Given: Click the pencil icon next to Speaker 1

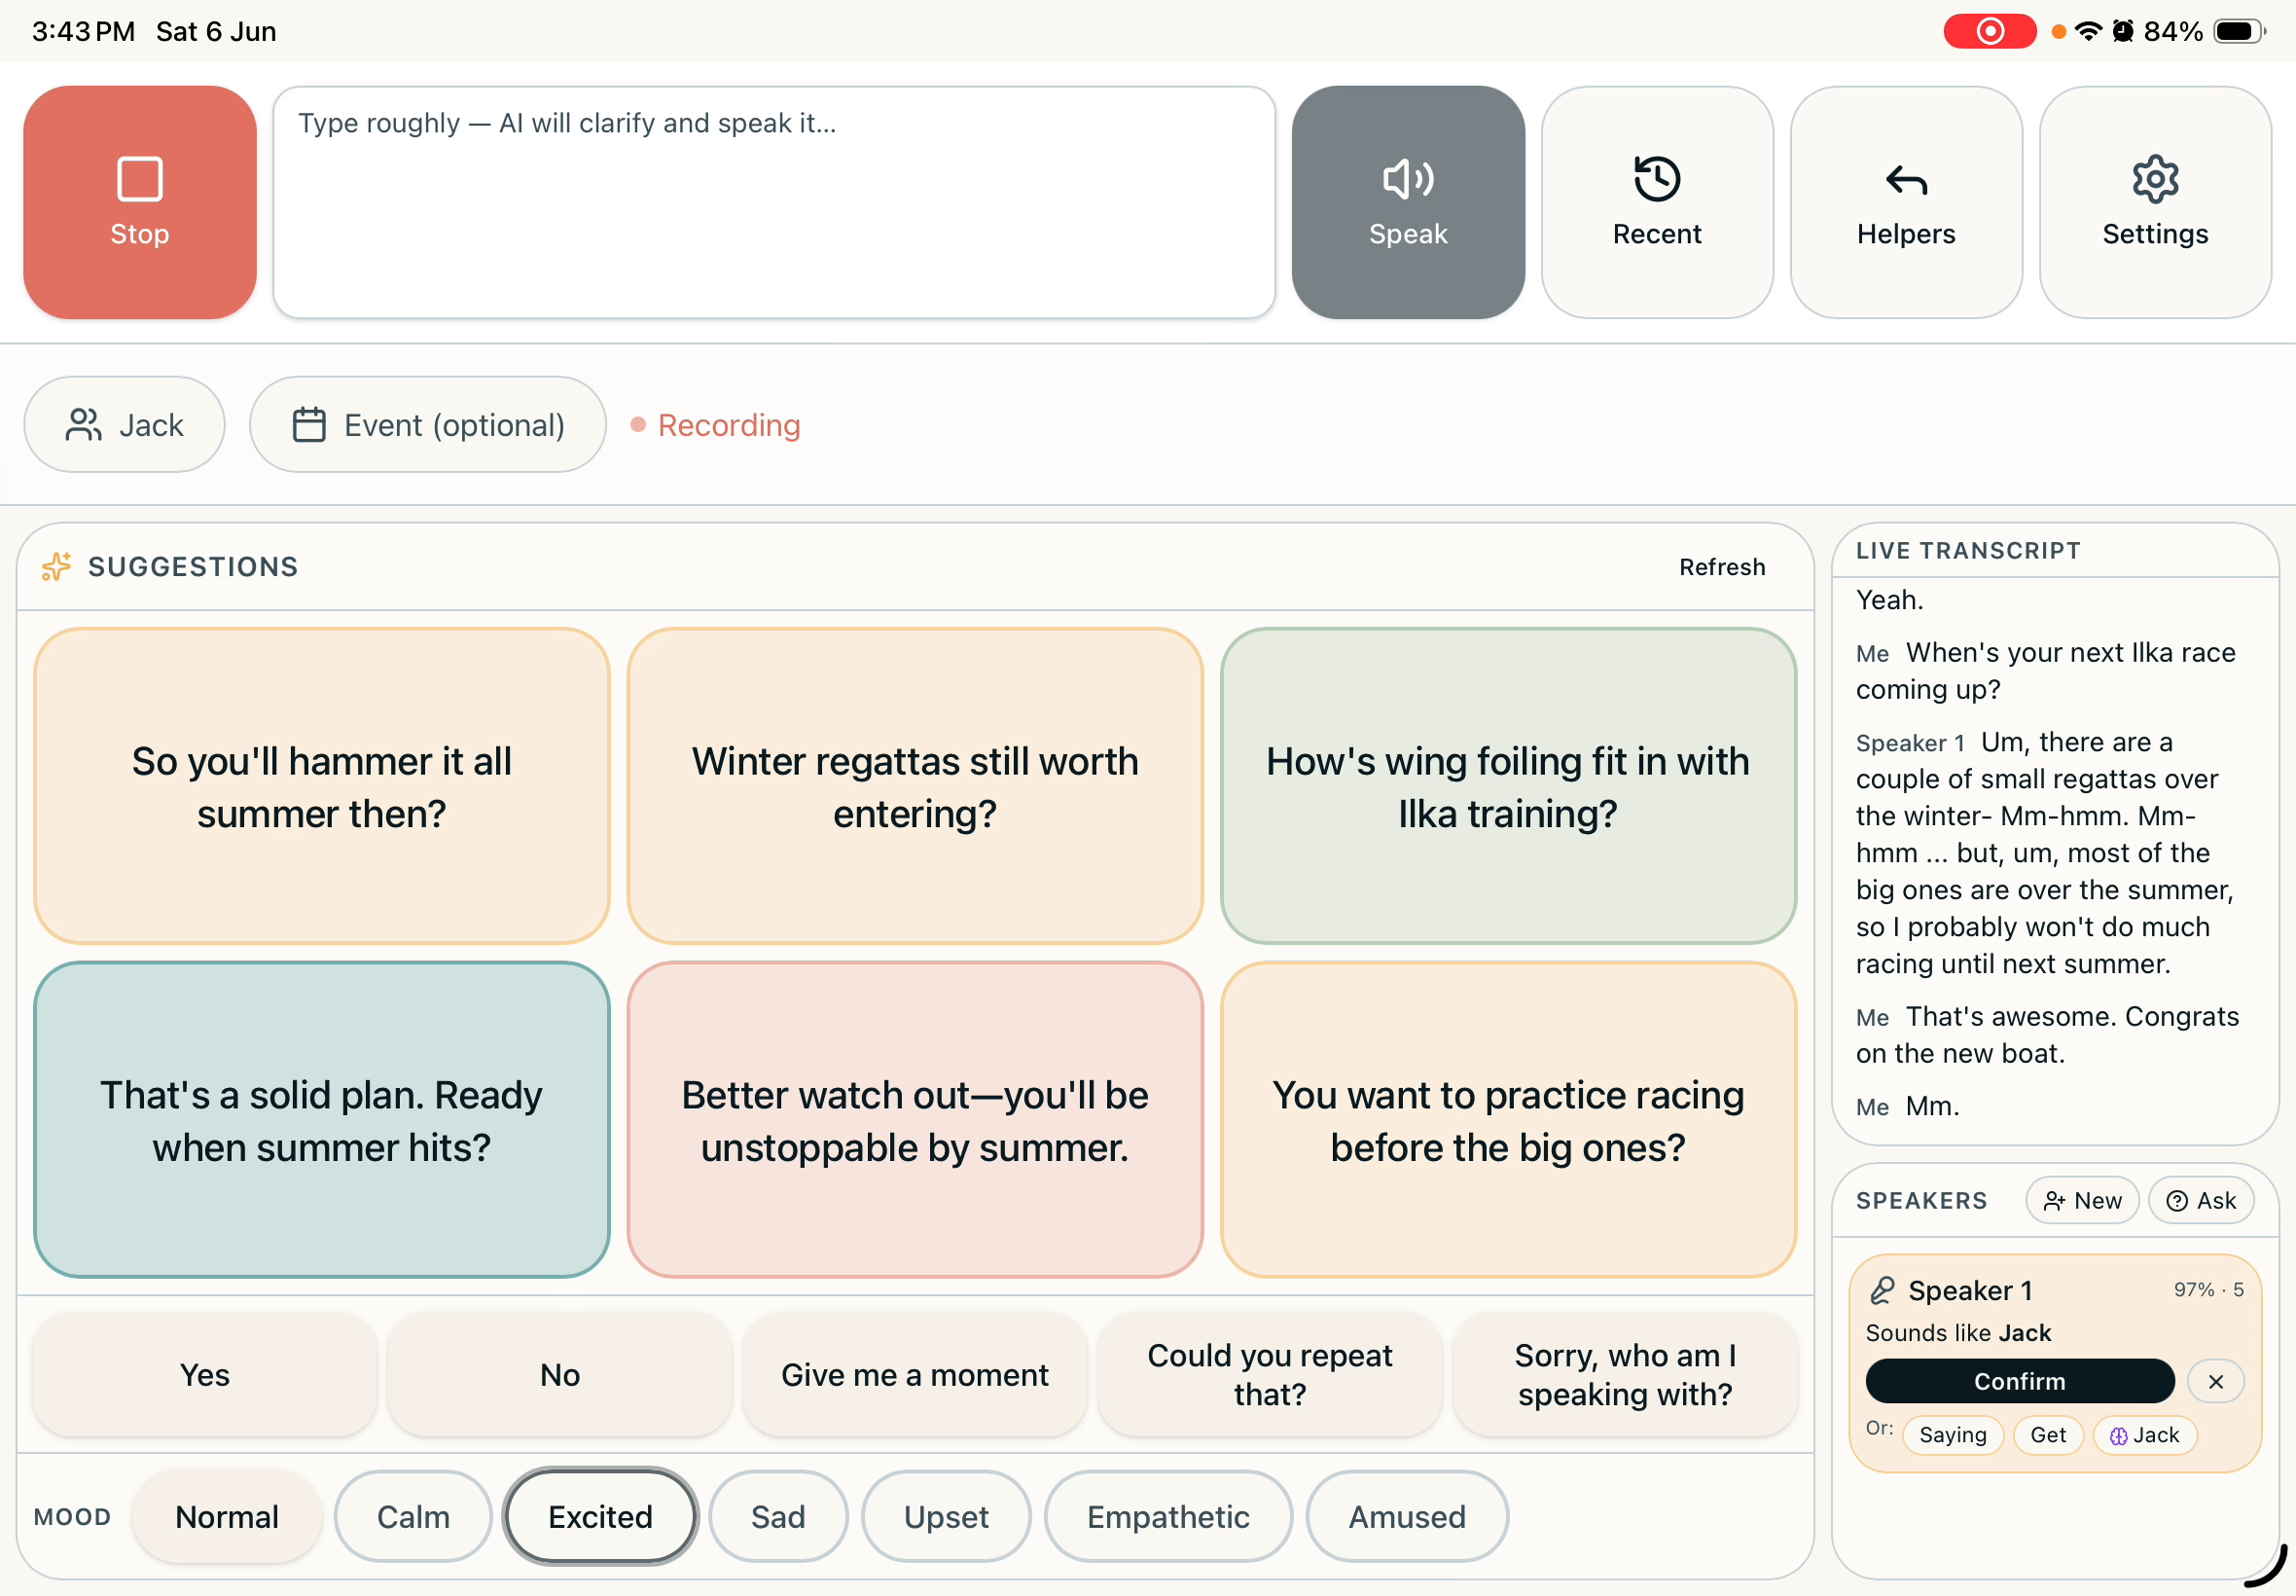Looking at the screenshot, I should point(1883,1290).
